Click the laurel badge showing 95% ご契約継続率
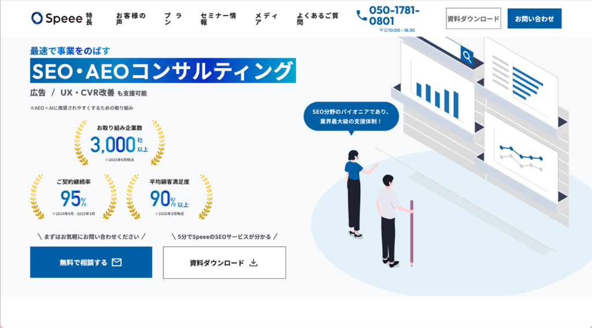The image size is (592, 328). [x=73, y=196]
